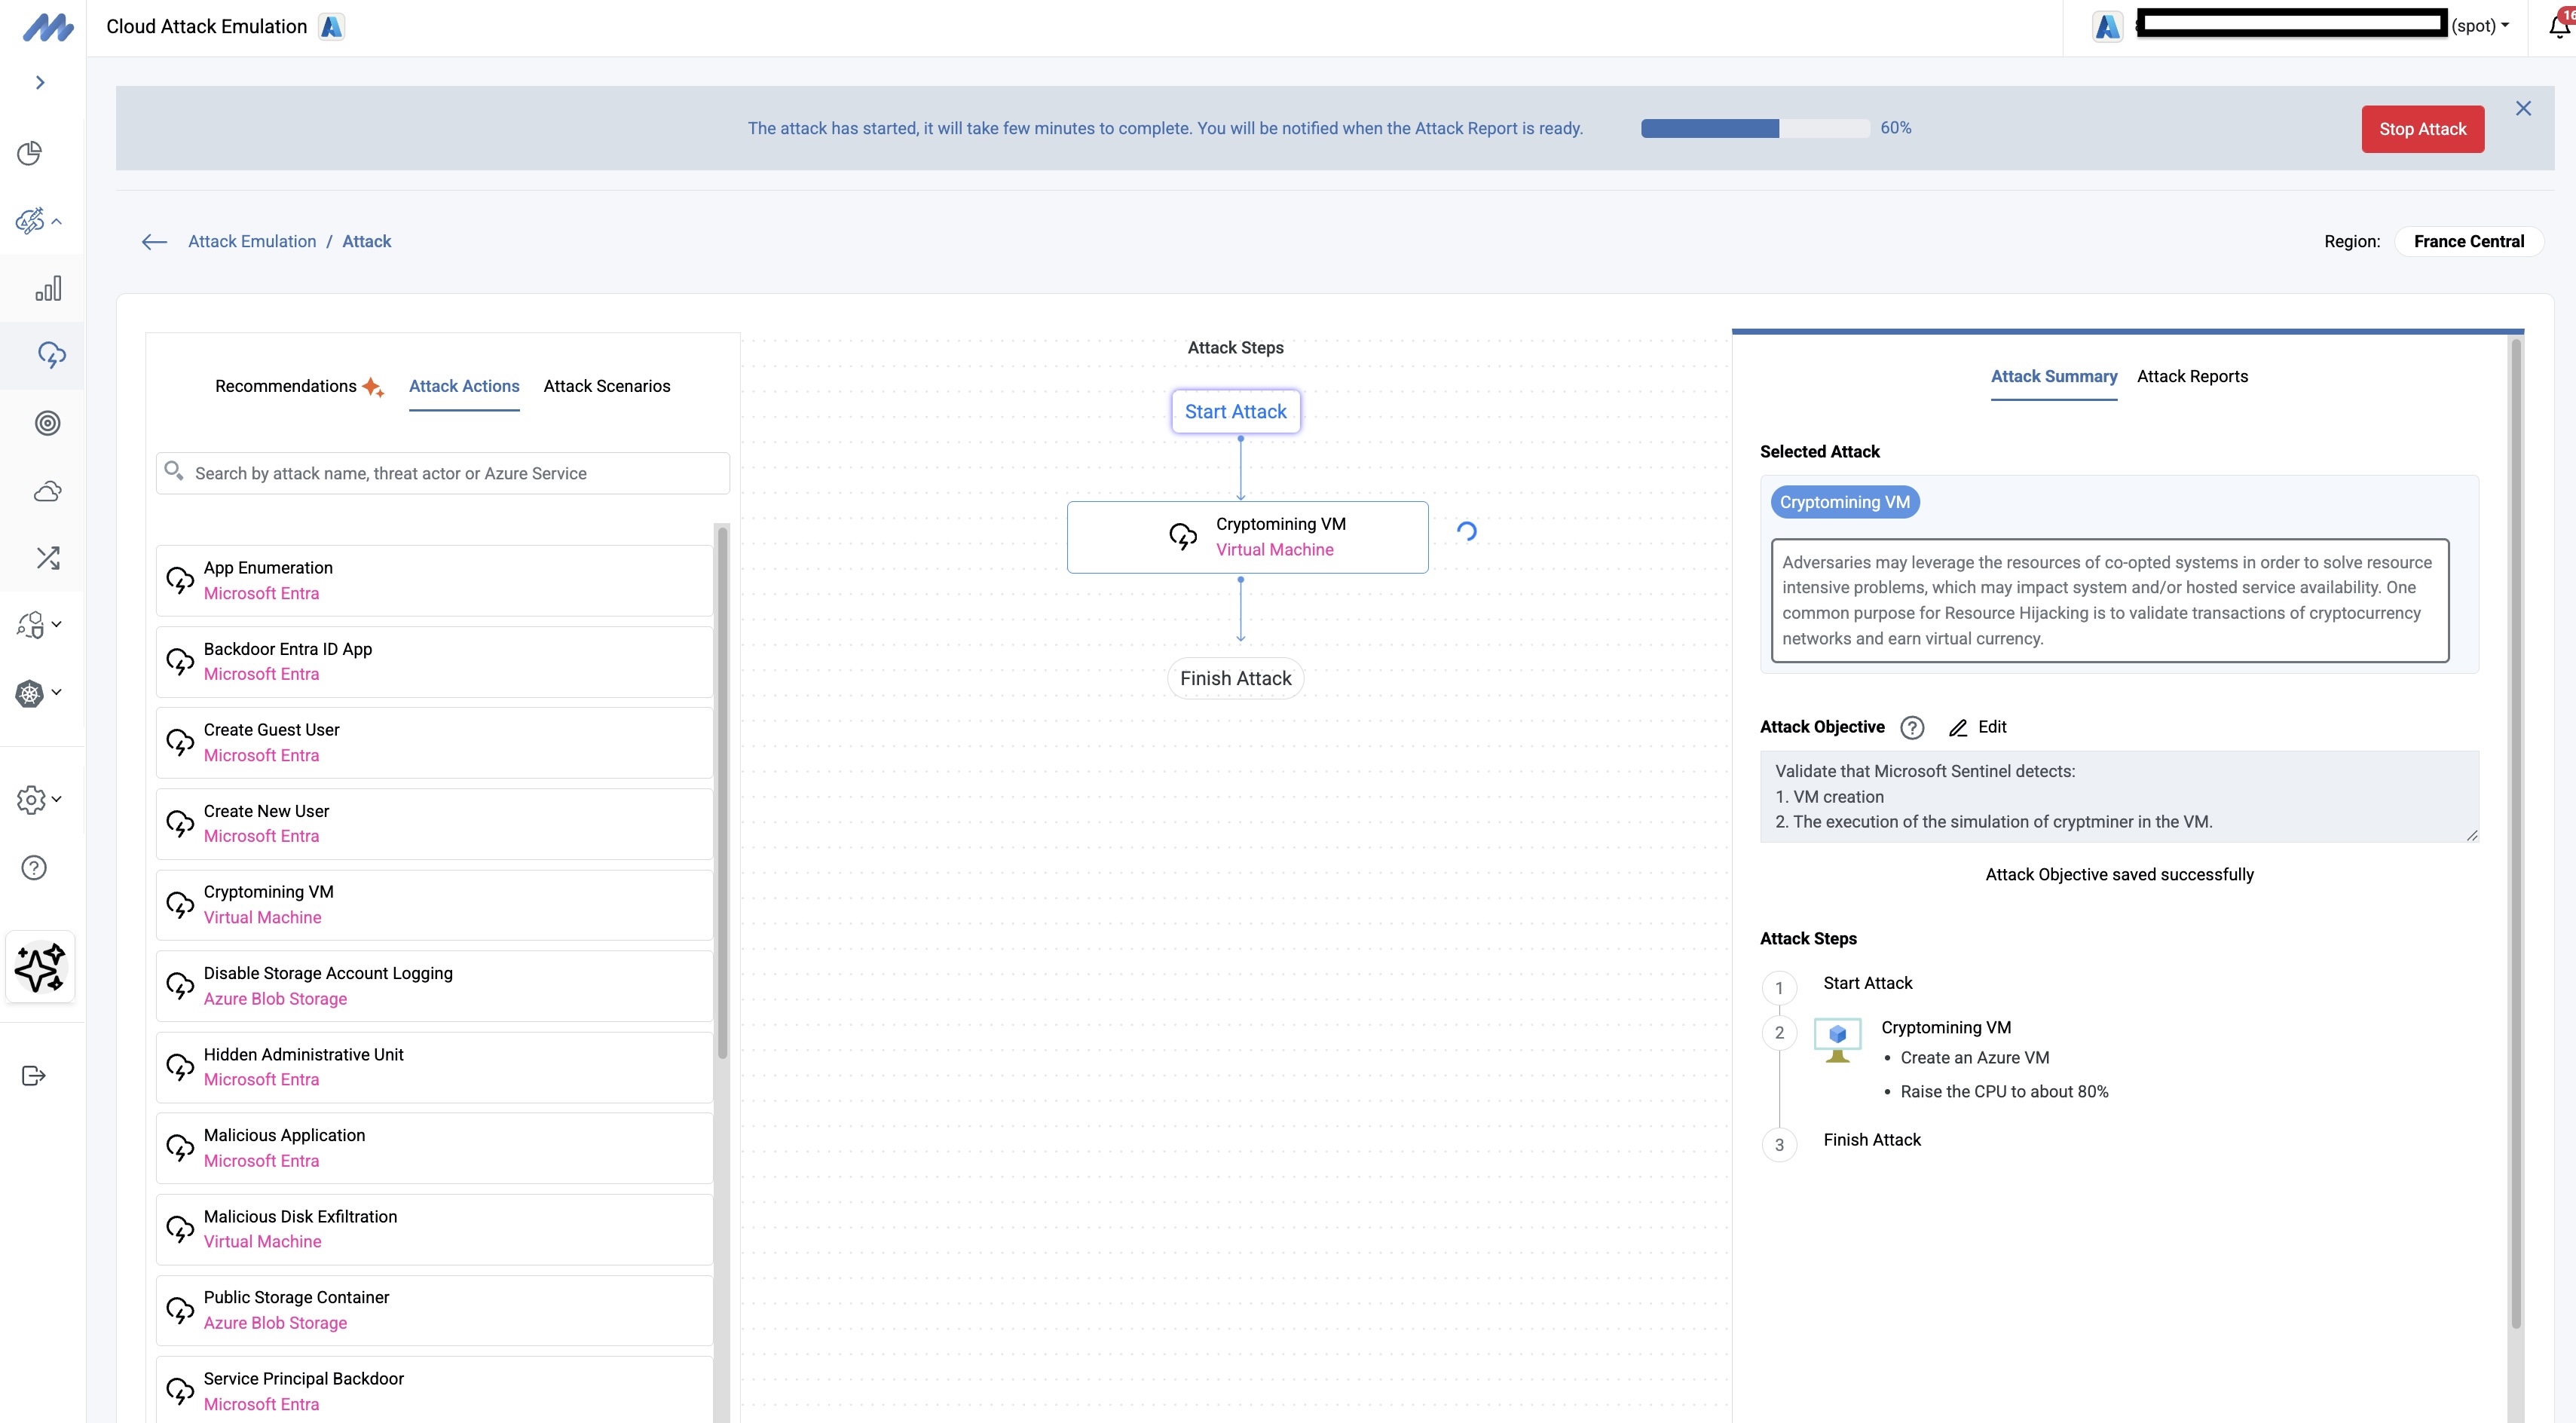Dismiss the attack started banner
The height and width of the screenshot is (1423, 2576).
(2523, 108)
